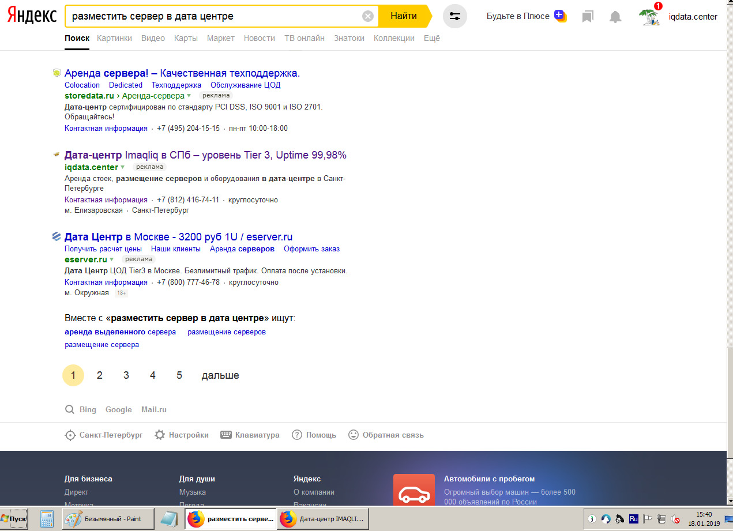Click into the search query input field
This screenshot has width=733, height=531.
pos(213,16)
